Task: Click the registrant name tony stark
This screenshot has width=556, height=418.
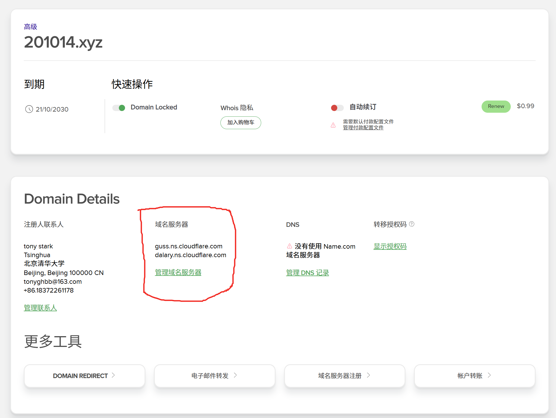Action: pyautogui.click(x=38, y=246)
